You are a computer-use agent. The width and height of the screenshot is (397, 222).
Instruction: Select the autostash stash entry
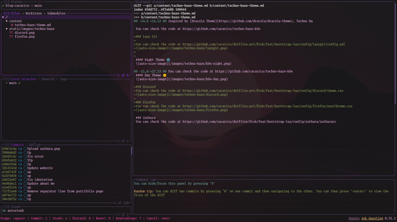pos(66,211)
